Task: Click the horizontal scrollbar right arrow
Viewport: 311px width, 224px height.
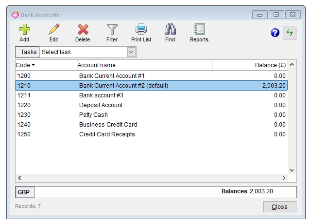Action: coord(284,178)
